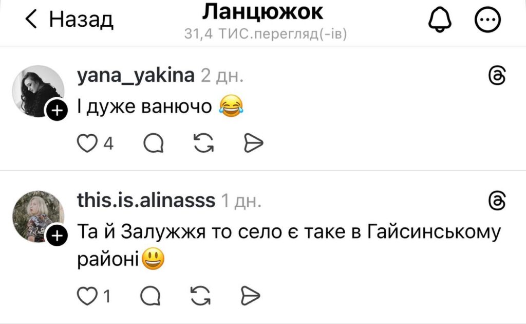The image size is (526, 324).
Task: Like yana_yakina's comment with the heart
Action: (87, 143)
